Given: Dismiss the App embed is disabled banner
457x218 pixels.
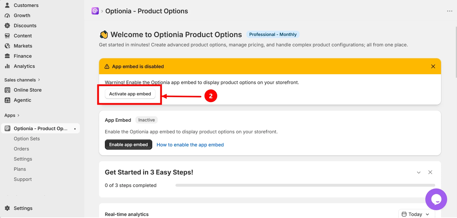Looking at the screenshot, I should point(433,66).
